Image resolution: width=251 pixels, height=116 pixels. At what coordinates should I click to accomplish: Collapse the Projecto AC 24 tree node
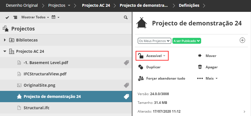pyautogui.click(x=5, y=51)
